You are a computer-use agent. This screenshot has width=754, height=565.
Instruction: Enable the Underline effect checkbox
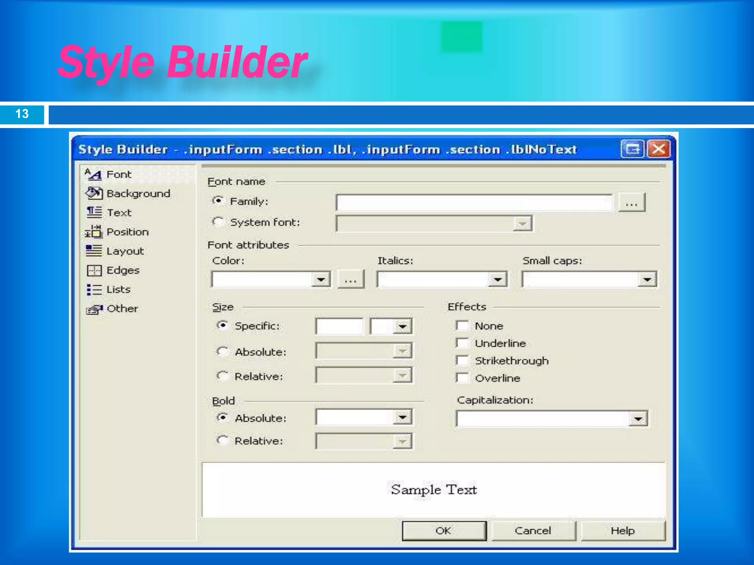click(462, 343)
